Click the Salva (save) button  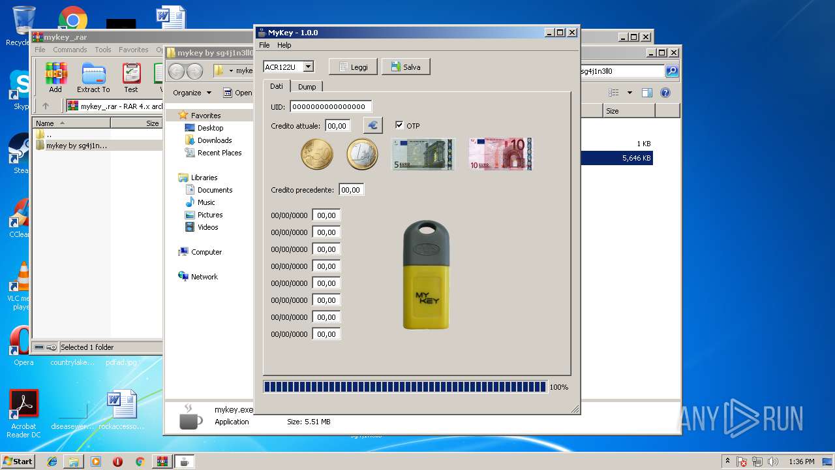pyautogui.click(x=406, y=67)
